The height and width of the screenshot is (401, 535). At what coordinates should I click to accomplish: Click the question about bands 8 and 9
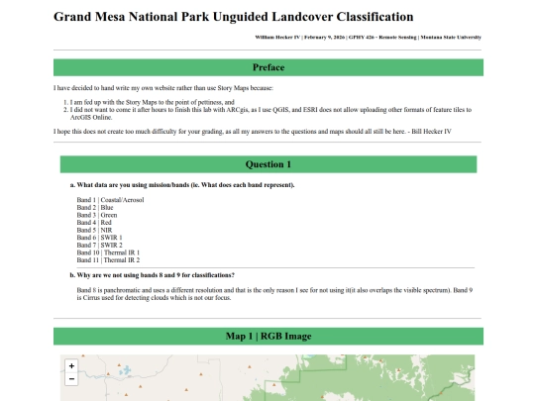pyautogui.click(x=153, y=275)
